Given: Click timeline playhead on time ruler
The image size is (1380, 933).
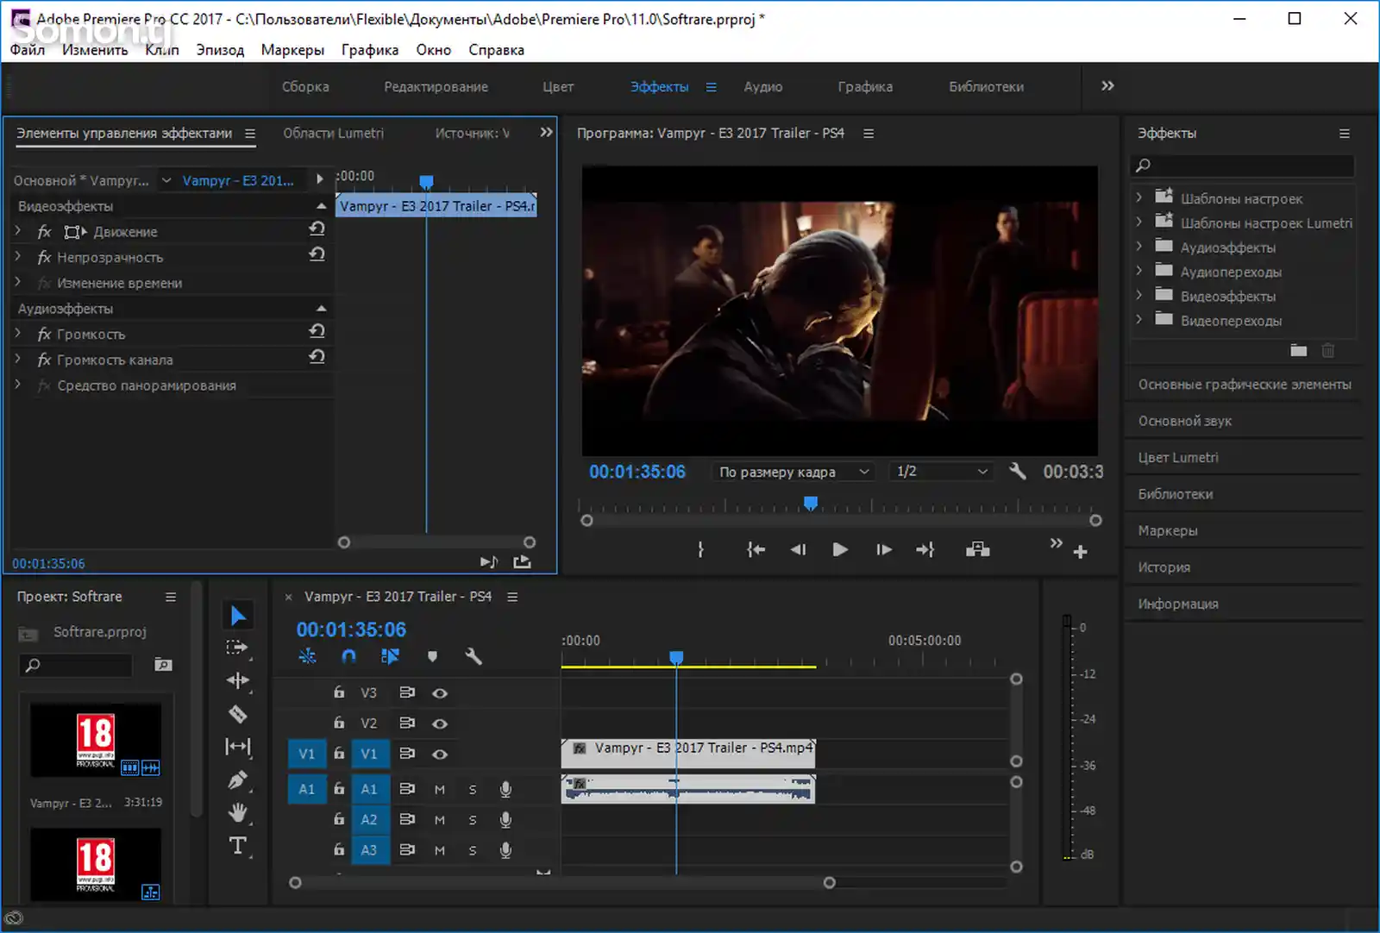Looking at the screenshot, I should pyautogui.click(x=676, y=658).
